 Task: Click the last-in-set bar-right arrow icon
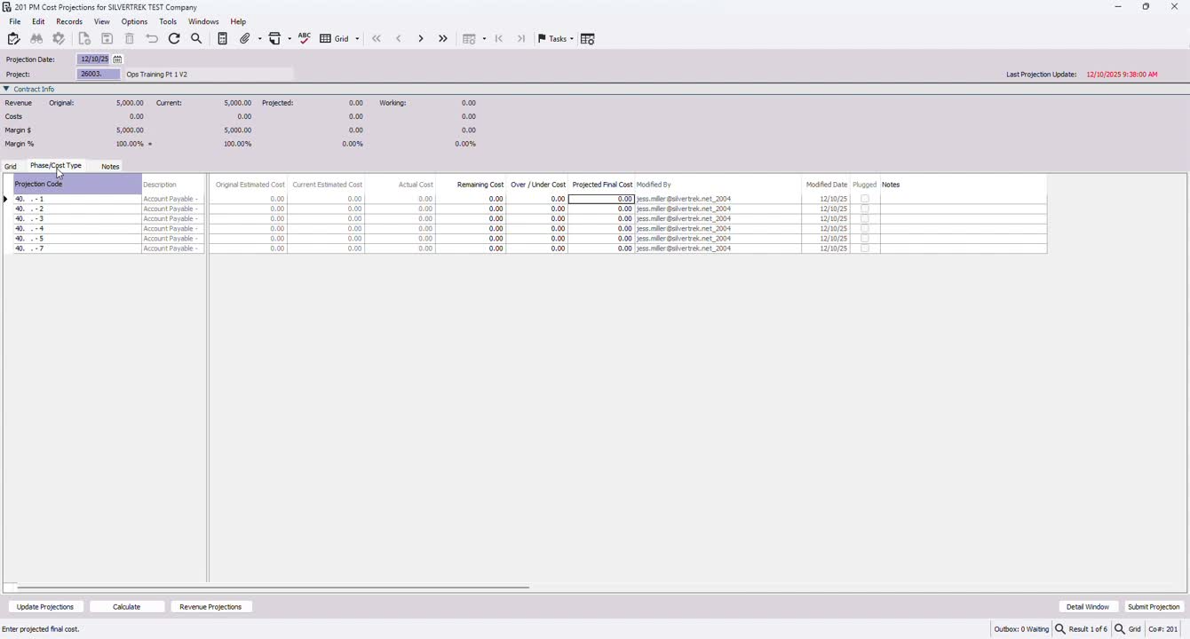(521, 39)
